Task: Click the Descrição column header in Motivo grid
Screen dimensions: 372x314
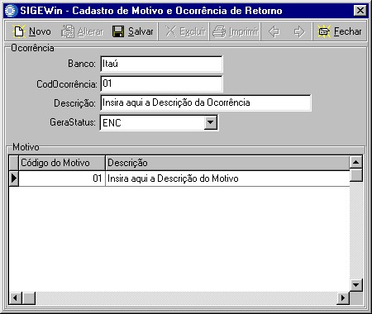Action: coord(227,163)
